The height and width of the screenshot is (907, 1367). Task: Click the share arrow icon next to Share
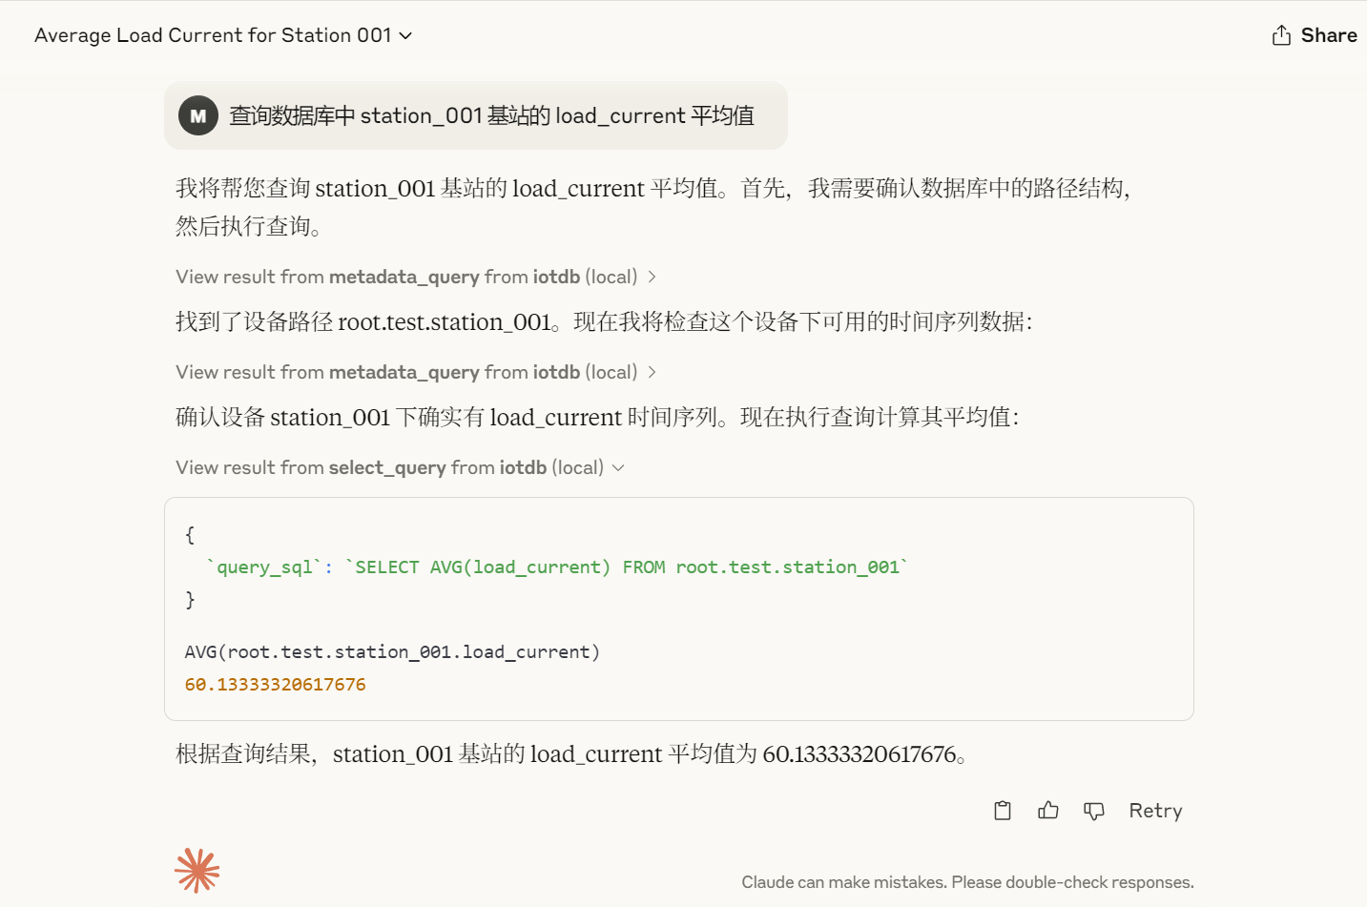tap(1279, 34)
